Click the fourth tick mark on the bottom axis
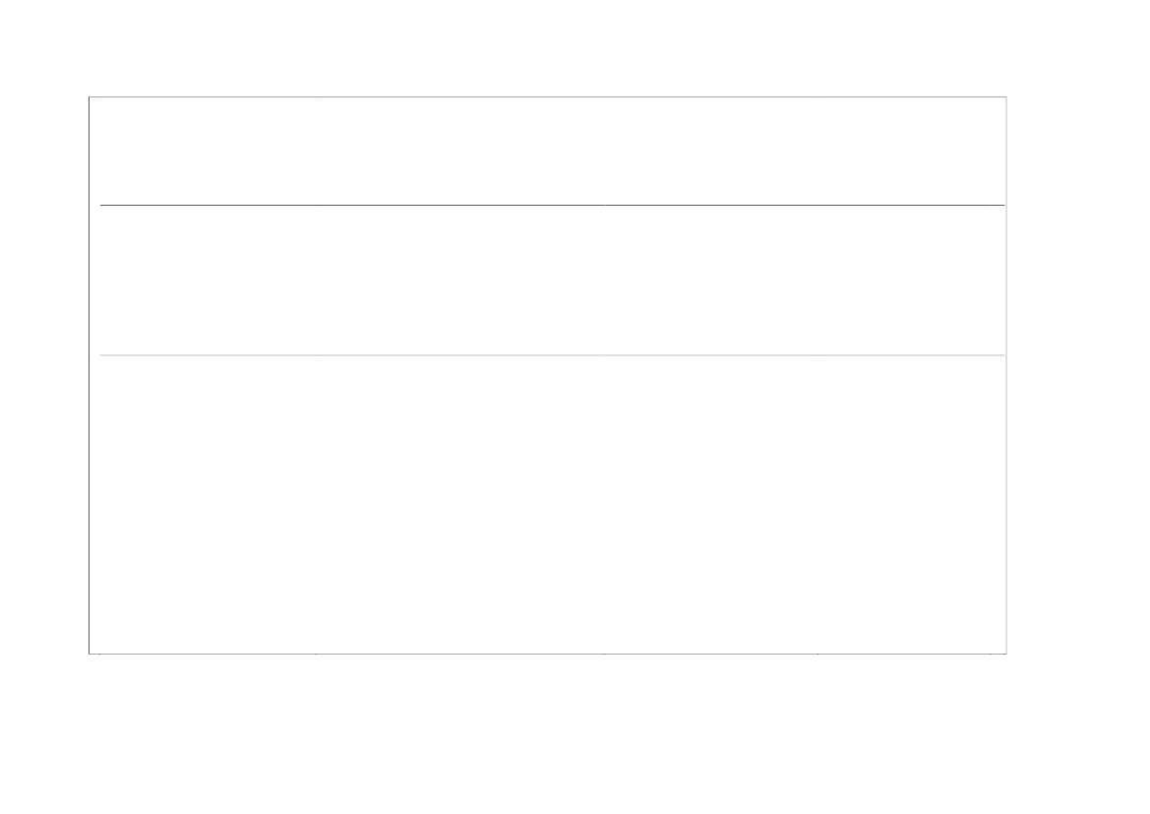 point(817,653)
